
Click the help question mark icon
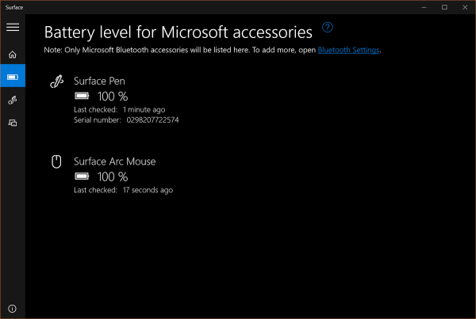[x=328, y=28]
